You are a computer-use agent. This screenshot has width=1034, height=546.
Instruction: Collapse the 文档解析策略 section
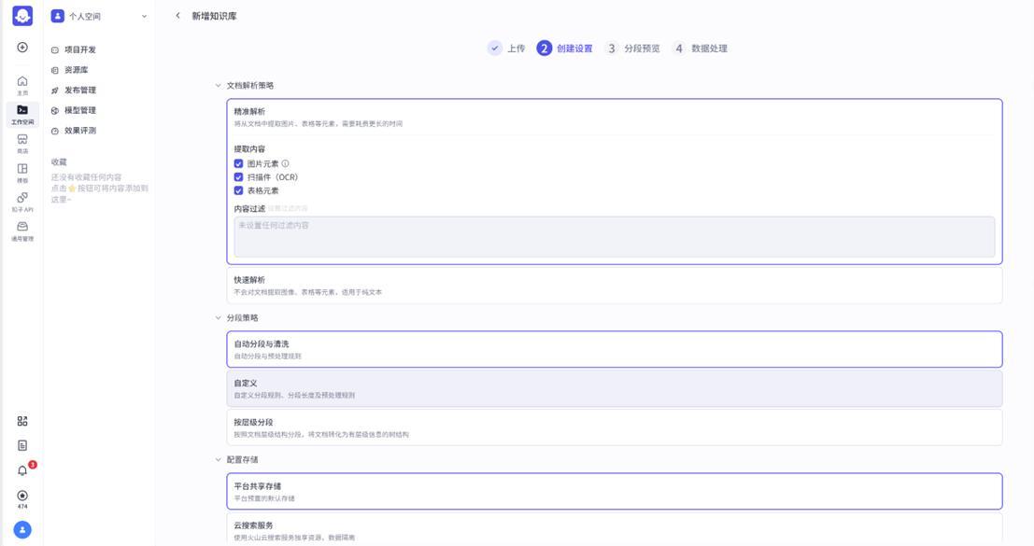pyautogui.click(x=219, y=86)
